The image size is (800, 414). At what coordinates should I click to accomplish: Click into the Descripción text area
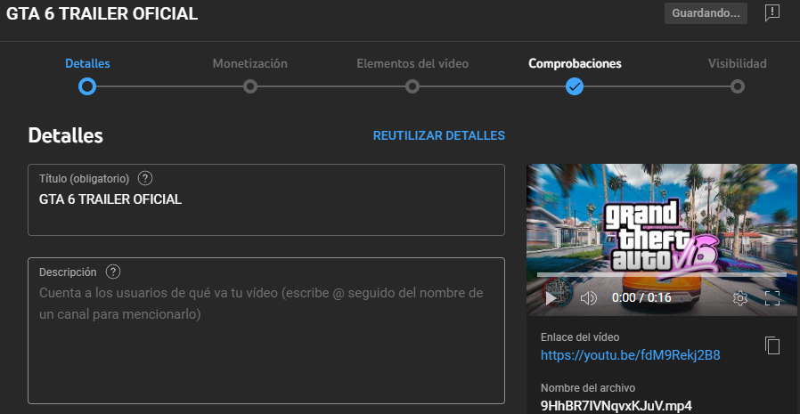[266, 331]
